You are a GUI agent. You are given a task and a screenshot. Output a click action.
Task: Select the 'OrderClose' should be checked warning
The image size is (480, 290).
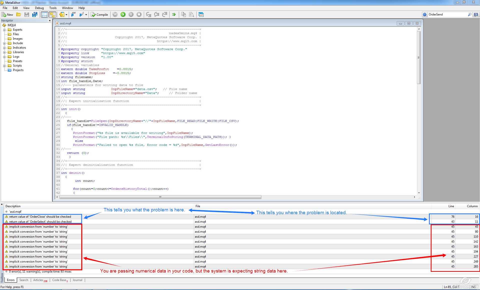[x=241, y=216]
